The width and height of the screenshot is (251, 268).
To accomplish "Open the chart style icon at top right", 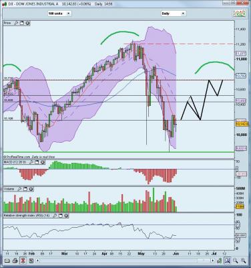I will tap(239, 13).
